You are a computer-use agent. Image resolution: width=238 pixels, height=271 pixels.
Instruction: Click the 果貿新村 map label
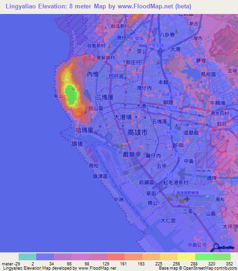106,58
